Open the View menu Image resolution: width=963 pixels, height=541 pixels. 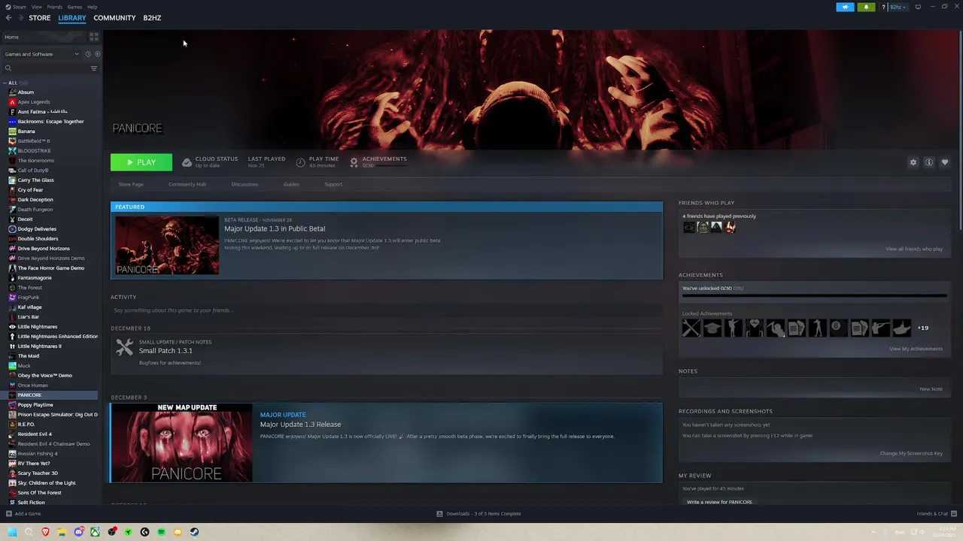(x=37, y=7)
